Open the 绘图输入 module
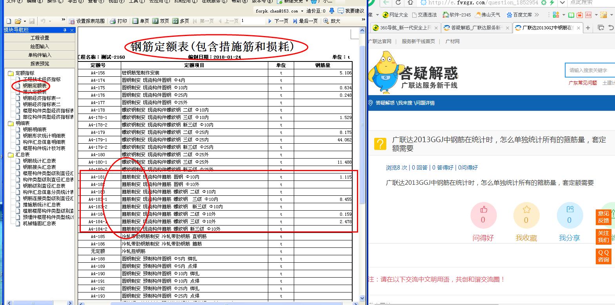Viewport: 615px width, 305px height. (40, 47)
